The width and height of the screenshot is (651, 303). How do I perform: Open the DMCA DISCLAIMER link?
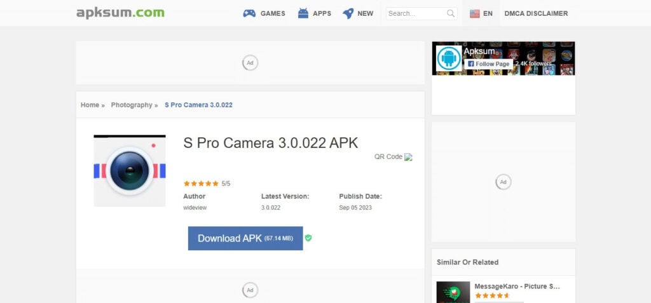click(x=536, y=13)
